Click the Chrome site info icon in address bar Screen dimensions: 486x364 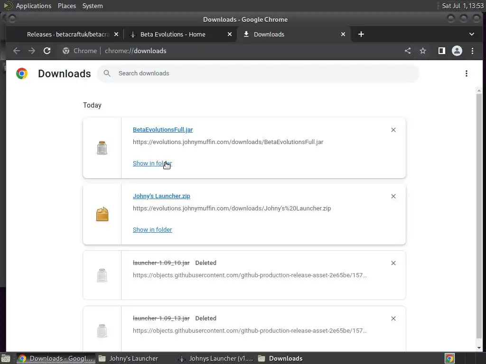pyautogui.click(x=65, y=51)
